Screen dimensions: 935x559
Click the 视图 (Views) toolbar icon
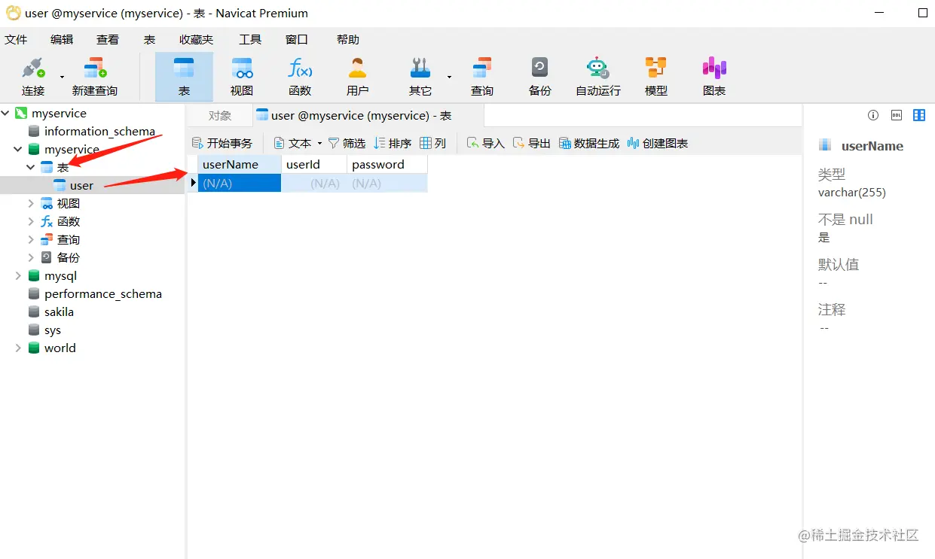241,75
